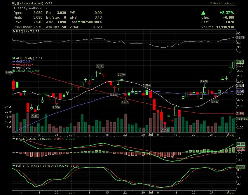Click the 2.410 low price label

(x=125, y=102)
